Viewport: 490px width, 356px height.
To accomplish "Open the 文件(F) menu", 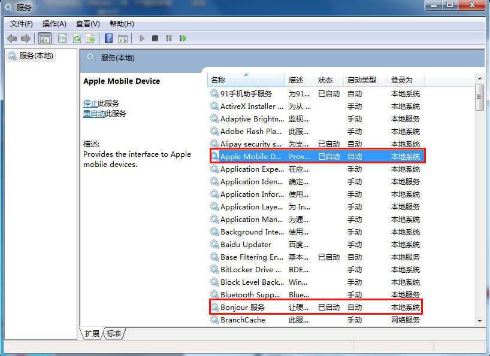I will click(x=22, y=24).
